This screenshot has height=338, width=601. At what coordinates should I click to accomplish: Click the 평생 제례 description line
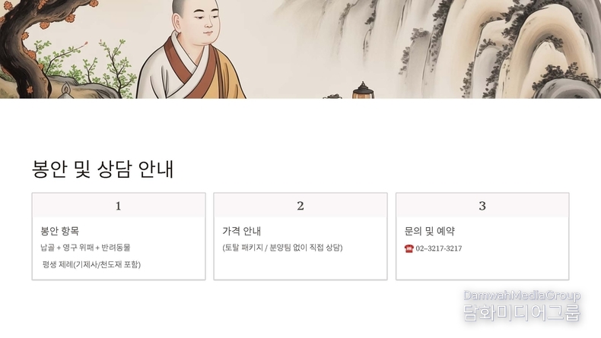[x=91, y=264]
